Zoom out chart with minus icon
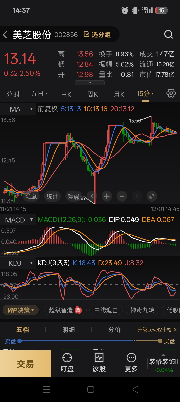This screenshot has width=180, height=402. [122, 196]
